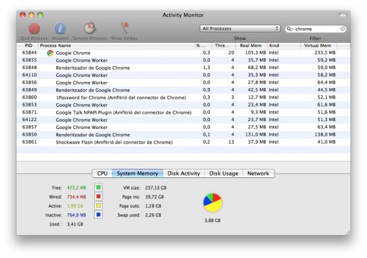367x258 pixels.
Task: Select Google Chrome Worker row PID 64110
Action: 183,75
